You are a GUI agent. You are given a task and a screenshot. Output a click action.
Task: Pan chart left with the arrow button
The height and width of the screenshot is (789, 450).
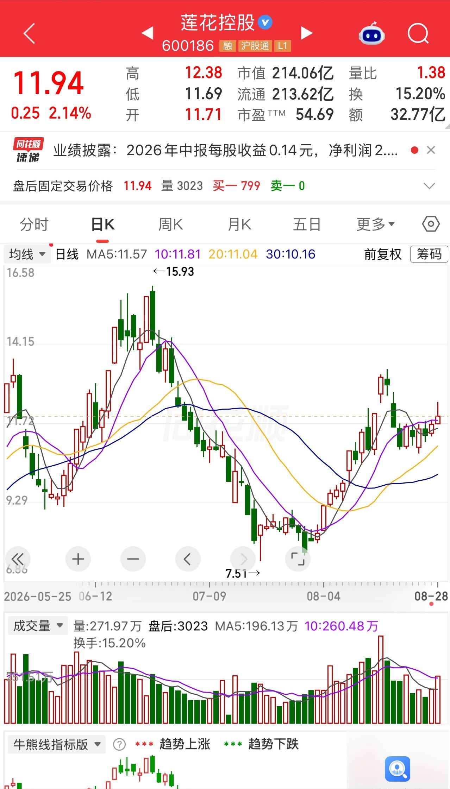tap(188, 559)
